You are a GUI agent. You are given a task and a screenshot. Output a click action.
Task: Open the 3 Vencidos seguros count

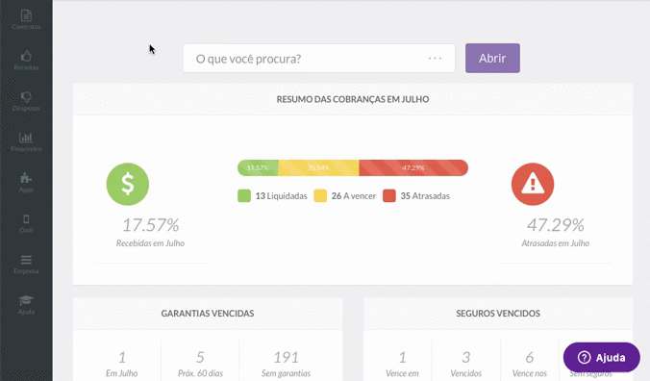tap(466, 364)
